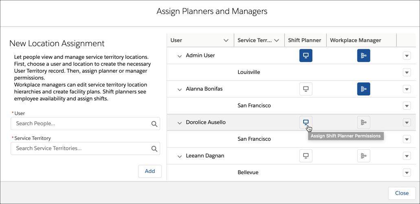Toggle Shift Planner permission for Admin User
This screenshot has height=204, width=420.
[306, 55]
